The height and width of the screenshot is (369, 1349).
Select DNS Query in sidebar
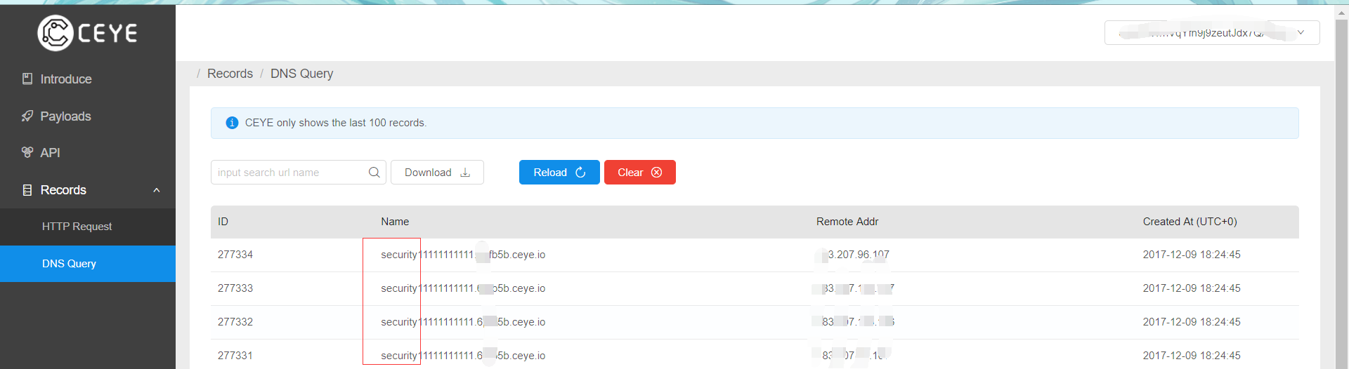click(x=88, y=264)
